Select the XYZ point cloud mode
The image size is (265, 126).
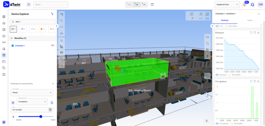click(x=201, y=16)
